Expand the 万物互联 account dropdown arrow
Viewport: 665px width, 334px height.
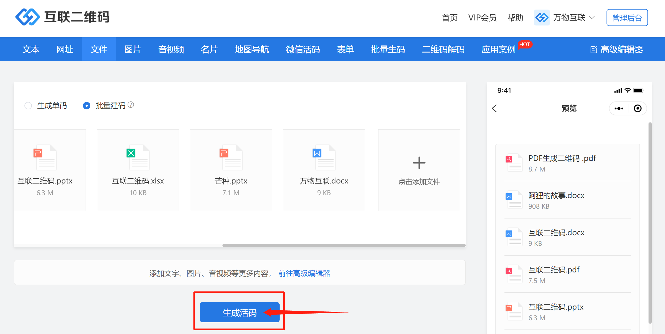coord(592,18)
